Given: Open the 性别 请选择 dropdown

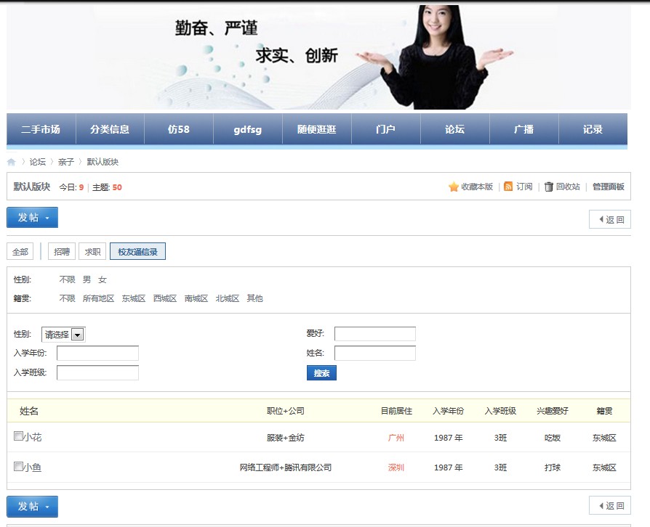Looking at the screenshot, I should 63,335.
